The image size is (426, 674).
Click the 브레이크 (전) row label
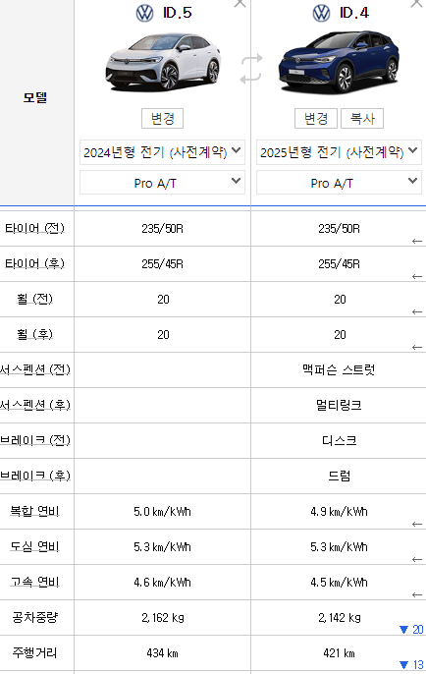pyautogui.click(x=35, y=440)
